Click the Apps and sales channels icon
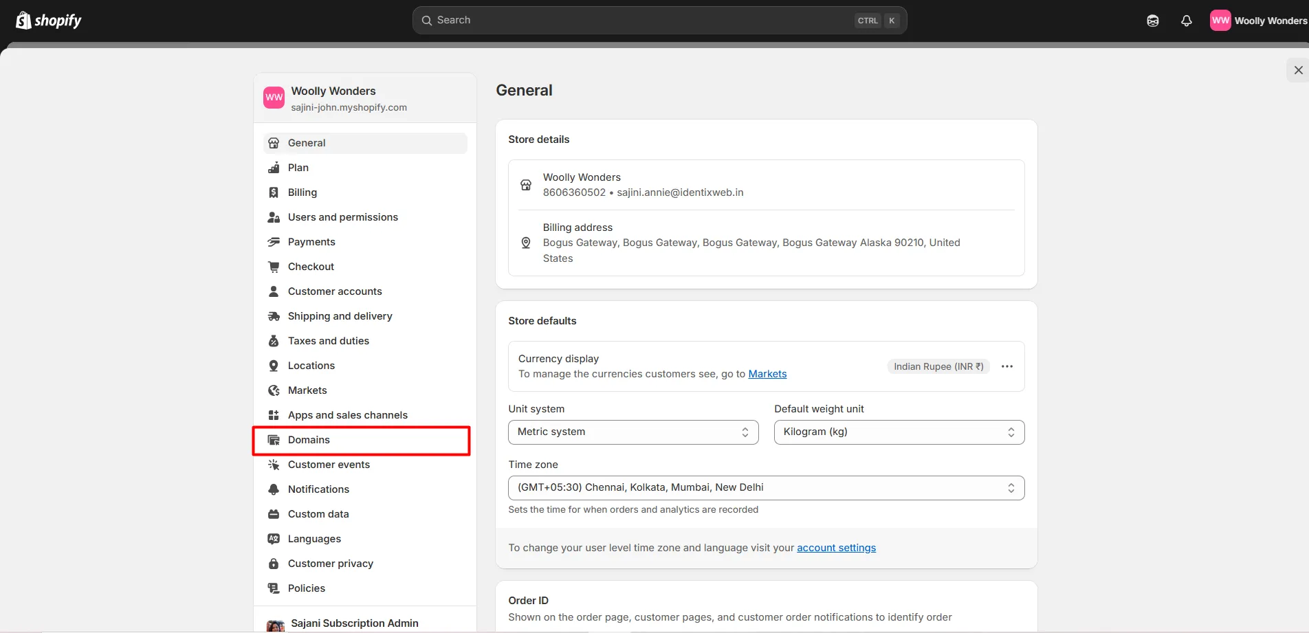The image size is (1309, 633). coord(274,415)
